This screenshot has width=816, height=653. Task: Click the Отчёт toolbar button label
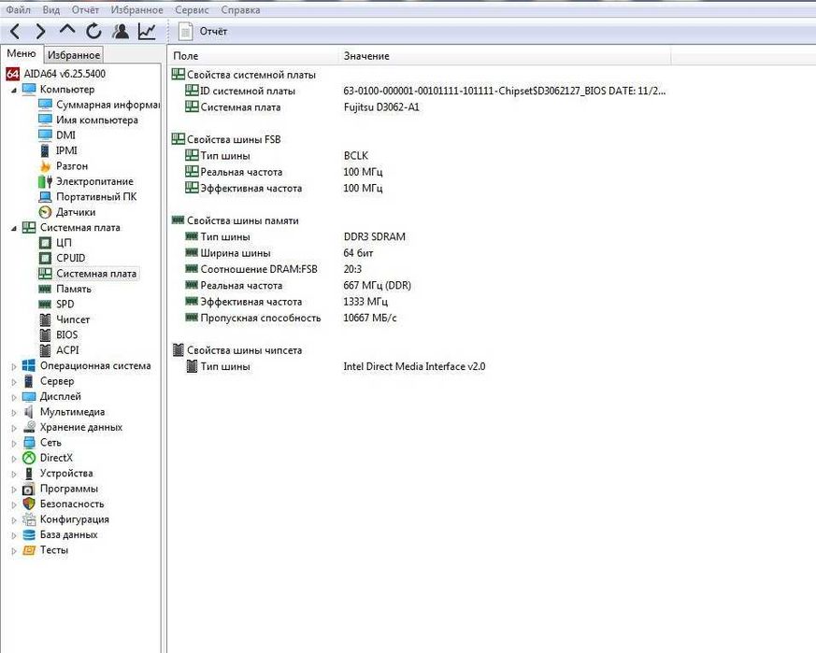point(213,32)
